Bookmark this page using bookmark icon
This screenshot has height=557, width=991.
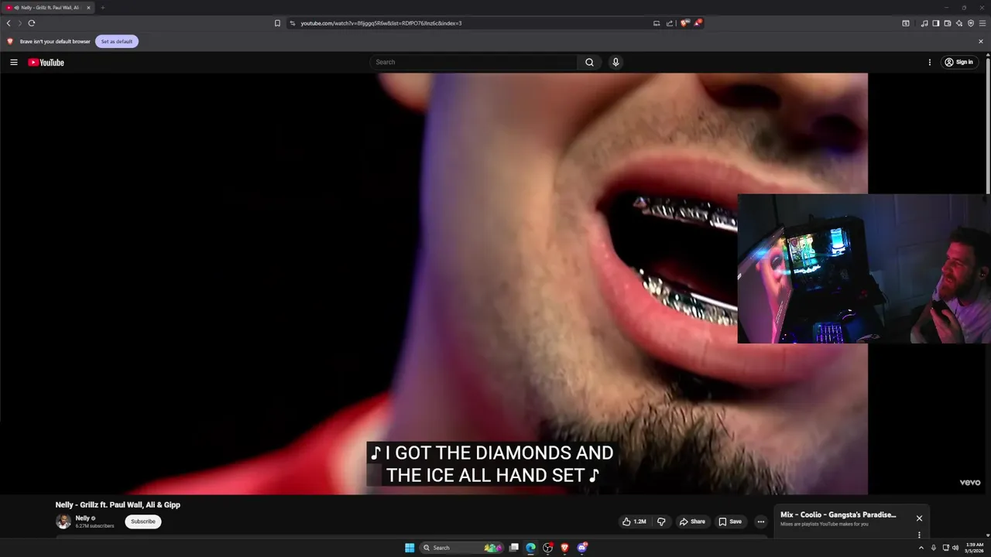click(x=277, y=23)
